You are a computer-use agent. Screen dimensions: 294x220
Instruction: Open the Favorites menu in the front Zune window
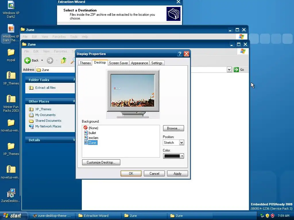point(60,51)
